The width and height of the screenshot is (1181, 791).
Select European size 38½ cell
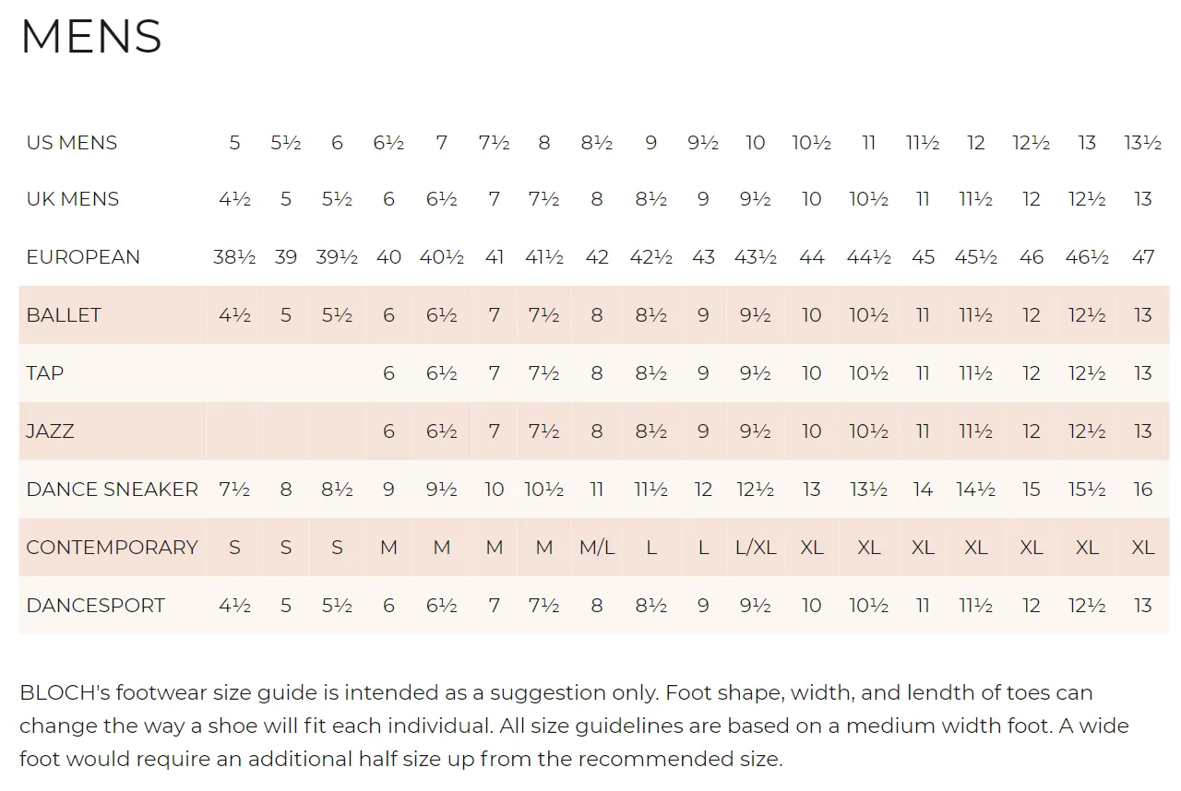point(234,257)
